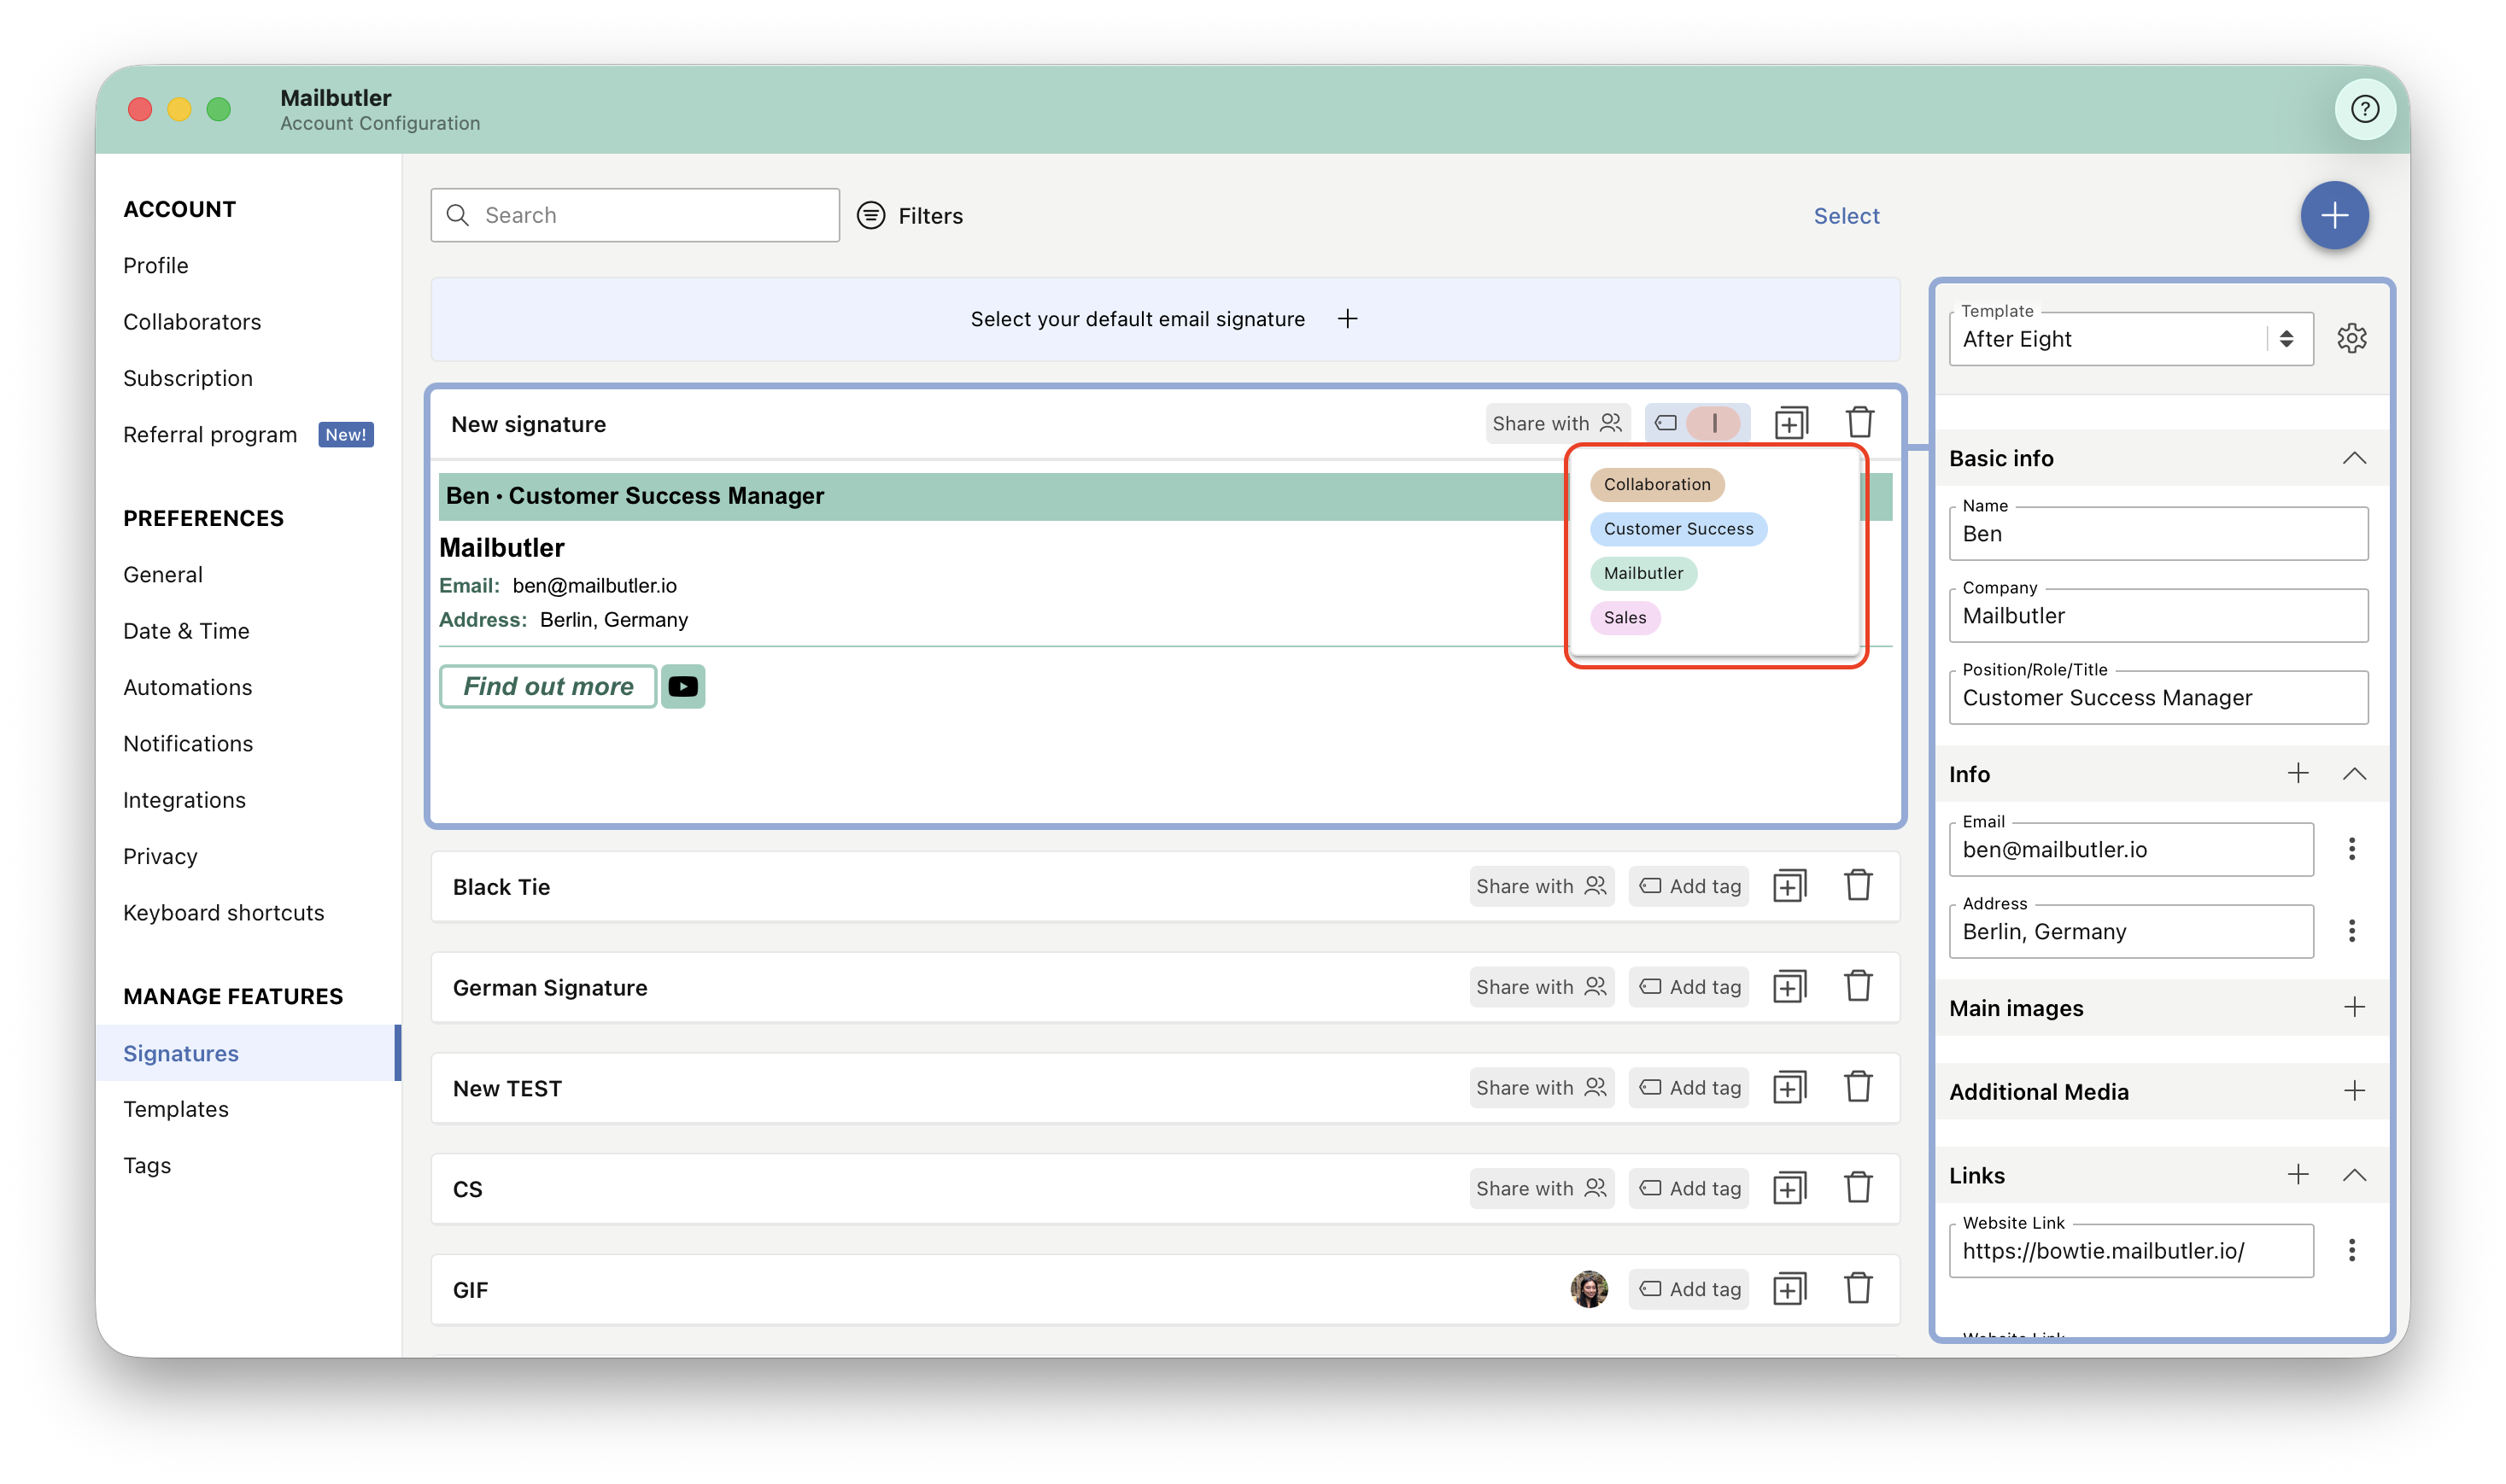The width and height of the screenshot is (2506, 1484).
Task: Click Add tag on Black Tie
Action: tap(1688, 886)
